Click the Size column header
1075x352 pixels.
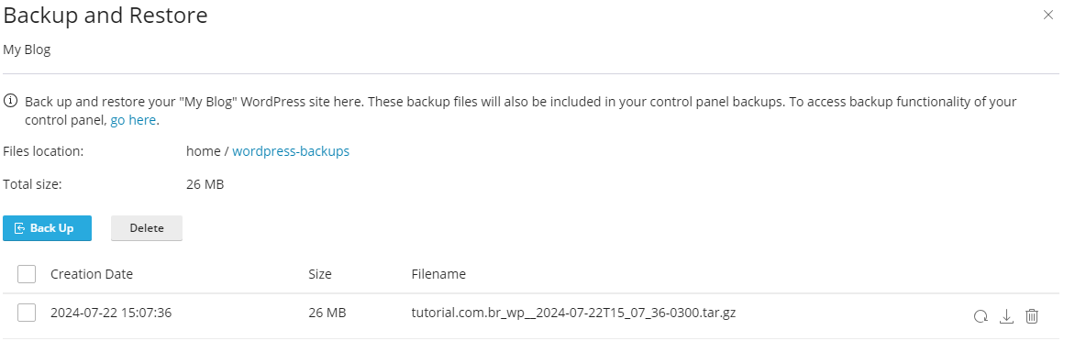(320, 274)
